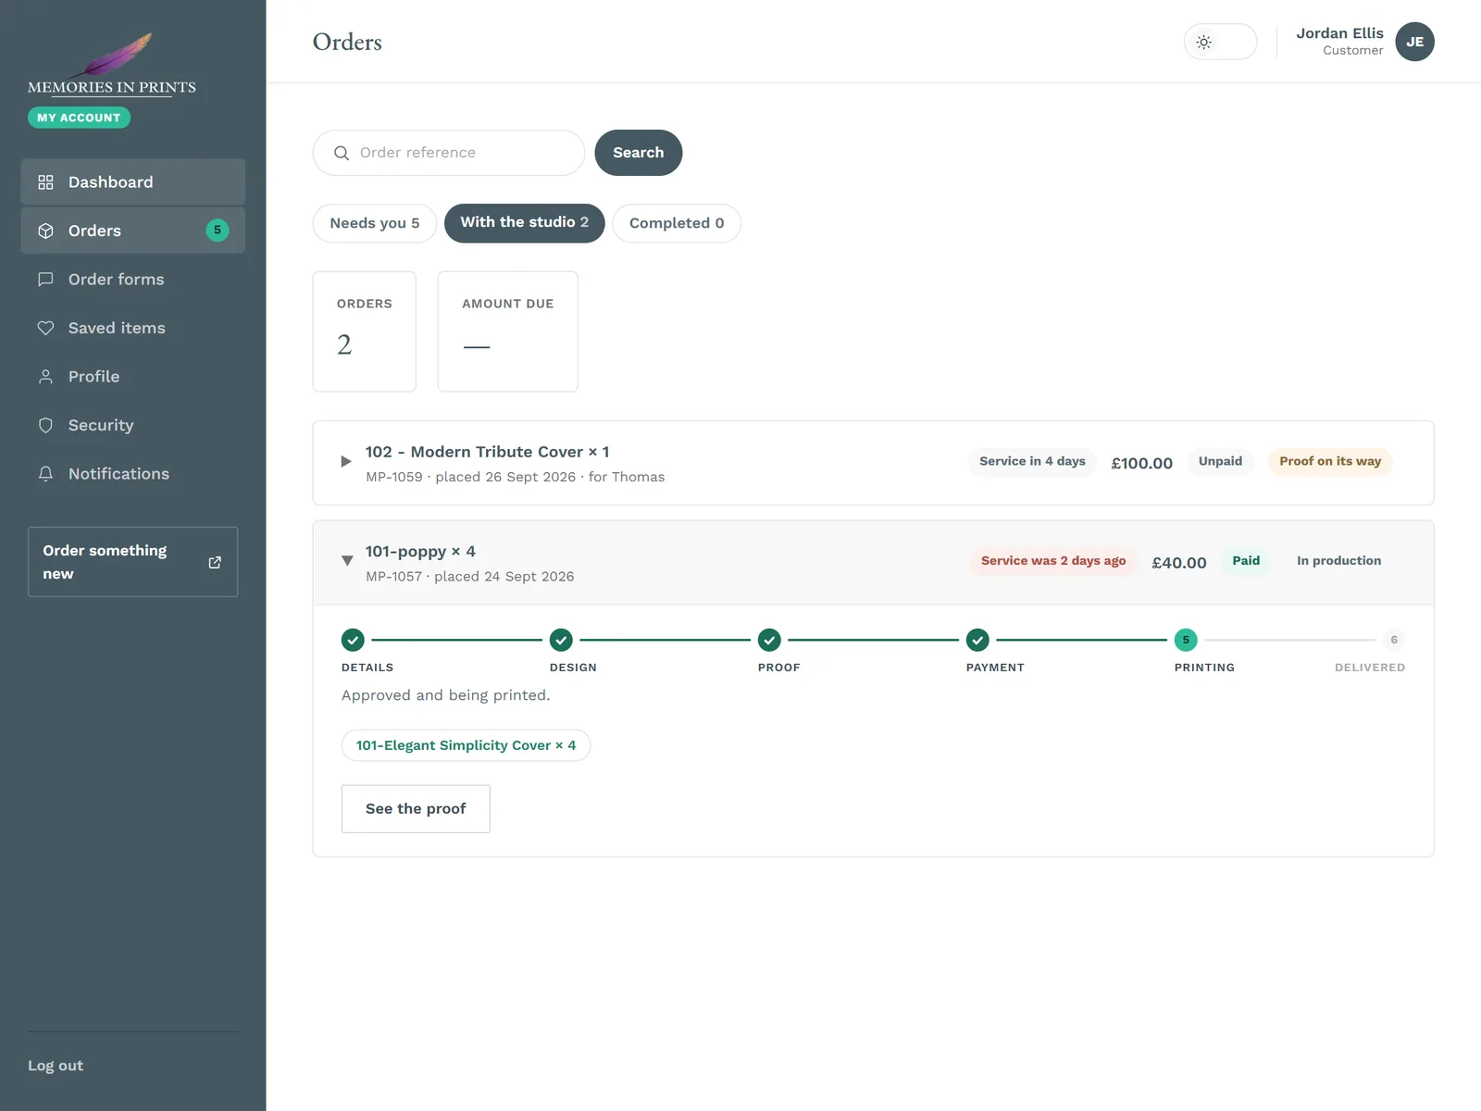
Task: Go to Profile page
Action: pos(133,377)
